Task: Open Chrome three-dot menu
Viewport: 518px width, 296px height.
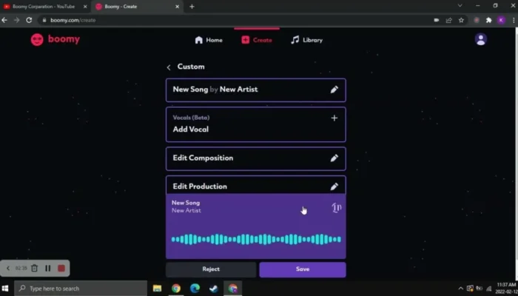Action: pos(514,20)
